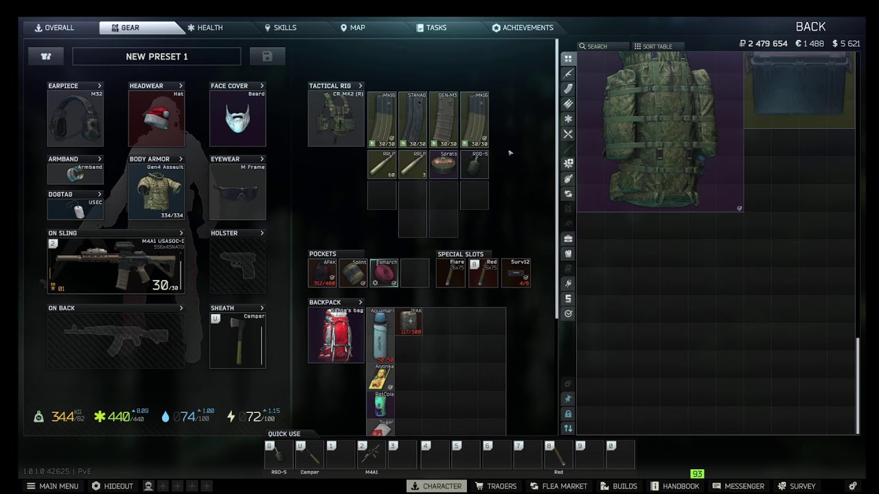The width and height of the screenshot is (879, 494).
Task: Toggle the stash lock items icon
Action: (568, 414)
